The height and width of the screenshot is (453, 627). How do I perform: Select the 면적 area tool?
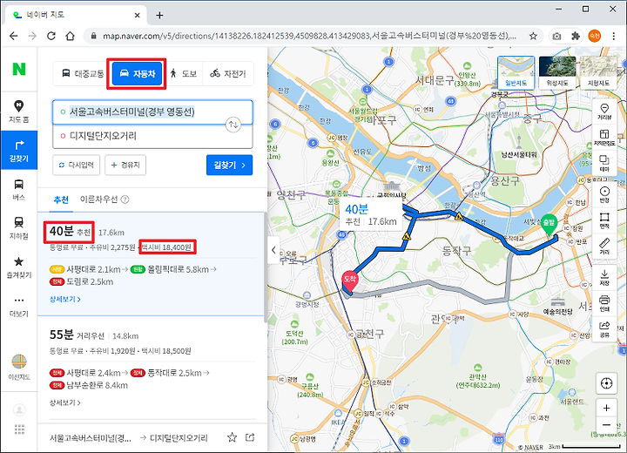(x=604, y=220)
